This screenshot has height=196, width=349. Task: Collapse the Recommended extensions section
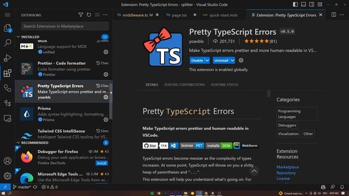coord(18,143)
